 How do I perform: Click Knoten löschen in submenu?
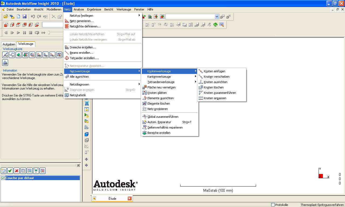pos(222,87)
